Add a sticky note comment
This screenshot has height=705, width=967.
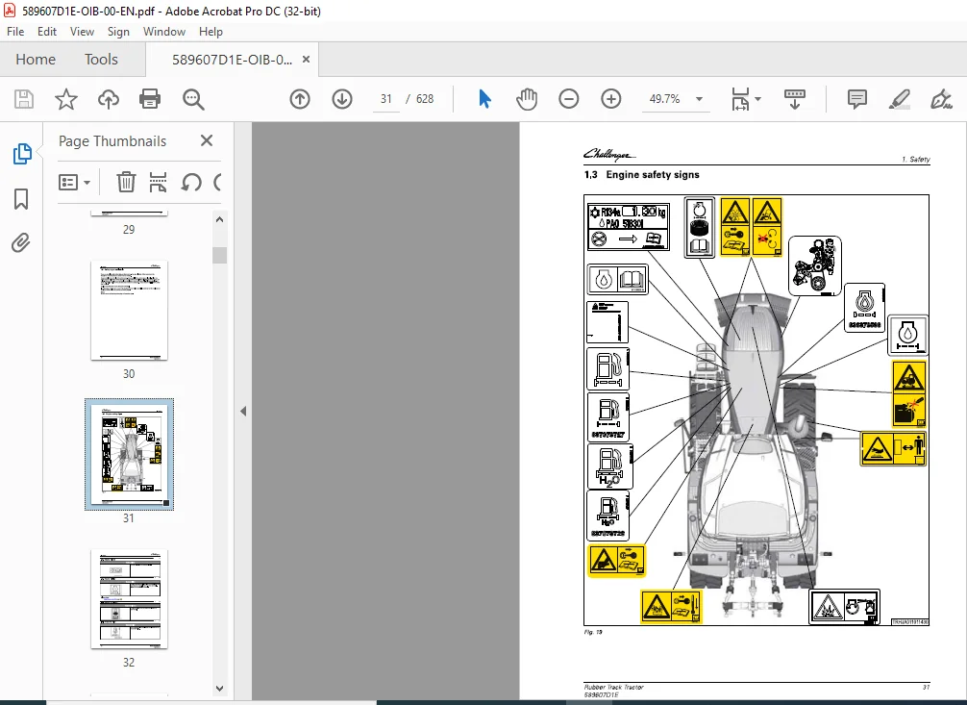click(x=857, y=99)
